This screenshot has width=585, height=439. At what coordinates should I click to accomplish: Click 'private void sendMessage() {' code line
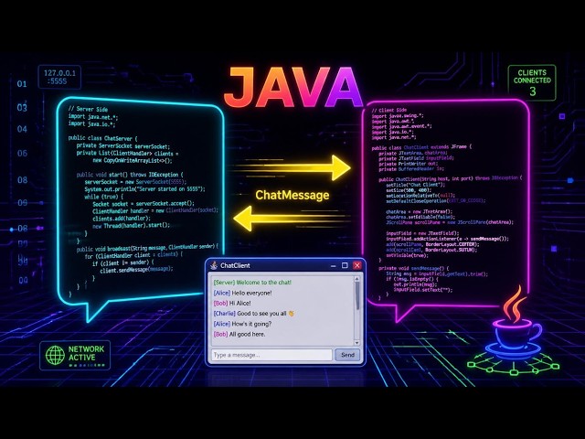[x=414, y=268]
